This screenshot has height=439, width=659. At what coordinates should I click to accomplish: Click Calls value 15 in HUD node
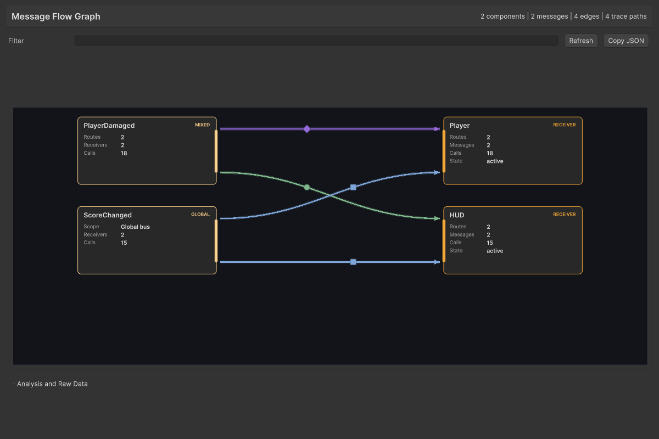(x=490, y=243)
